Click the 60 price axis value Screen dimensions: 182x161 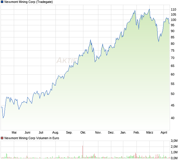173,74
